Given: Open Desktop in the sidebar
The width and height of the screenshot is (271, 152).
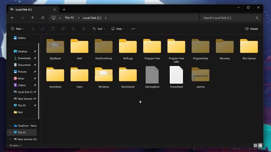Looking at the screenshot, I should pyautogui.click(x=20, y=52).
